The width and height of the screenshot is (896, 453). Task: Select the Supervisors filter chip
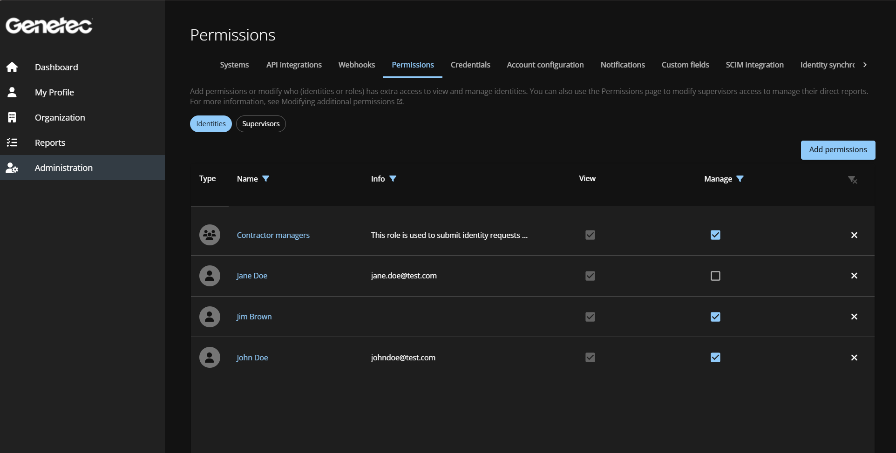(x=261, y=124)
